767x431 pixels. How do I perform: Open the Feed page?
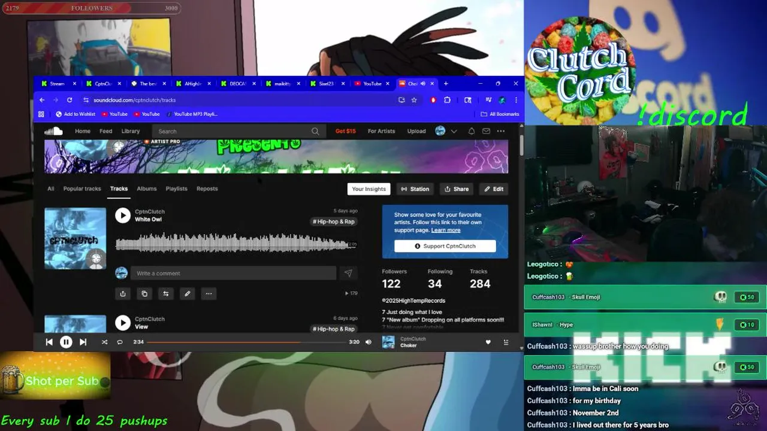106,131
